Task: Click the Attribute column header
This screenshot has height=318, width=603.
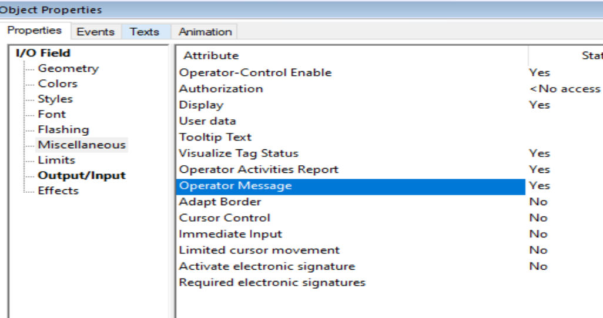Action: pos(212,56)
